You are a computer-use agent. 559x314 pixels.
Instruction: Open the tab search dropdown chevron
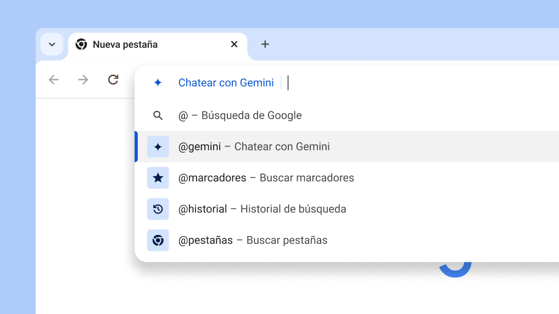52,44
